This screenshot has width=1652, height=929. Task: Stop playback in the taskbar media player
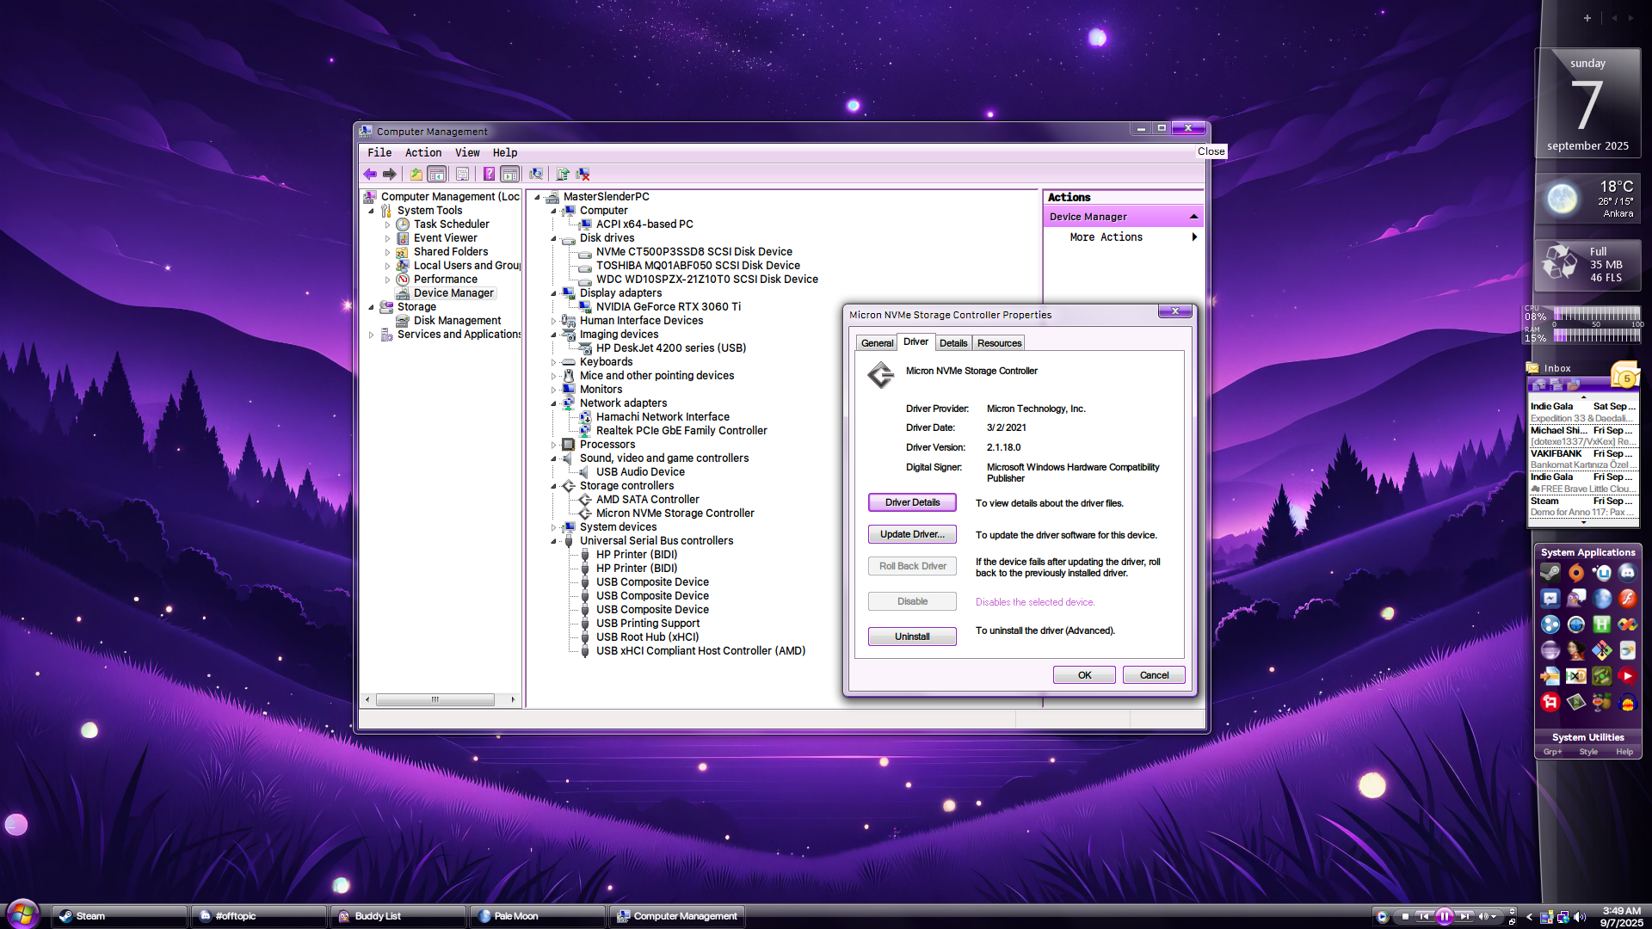click(1405, 917)
